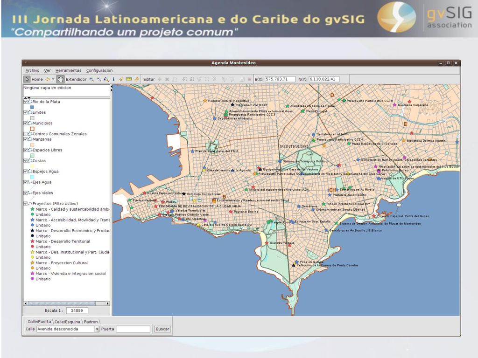Disable the Proyectos layer checkbox
The image size is (478, 358).
point(26,203)
